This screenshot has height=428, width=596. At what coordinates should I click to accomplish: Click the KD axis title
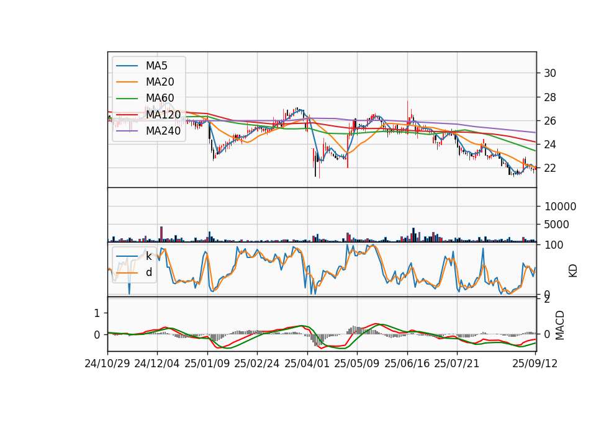coord(573,271)
